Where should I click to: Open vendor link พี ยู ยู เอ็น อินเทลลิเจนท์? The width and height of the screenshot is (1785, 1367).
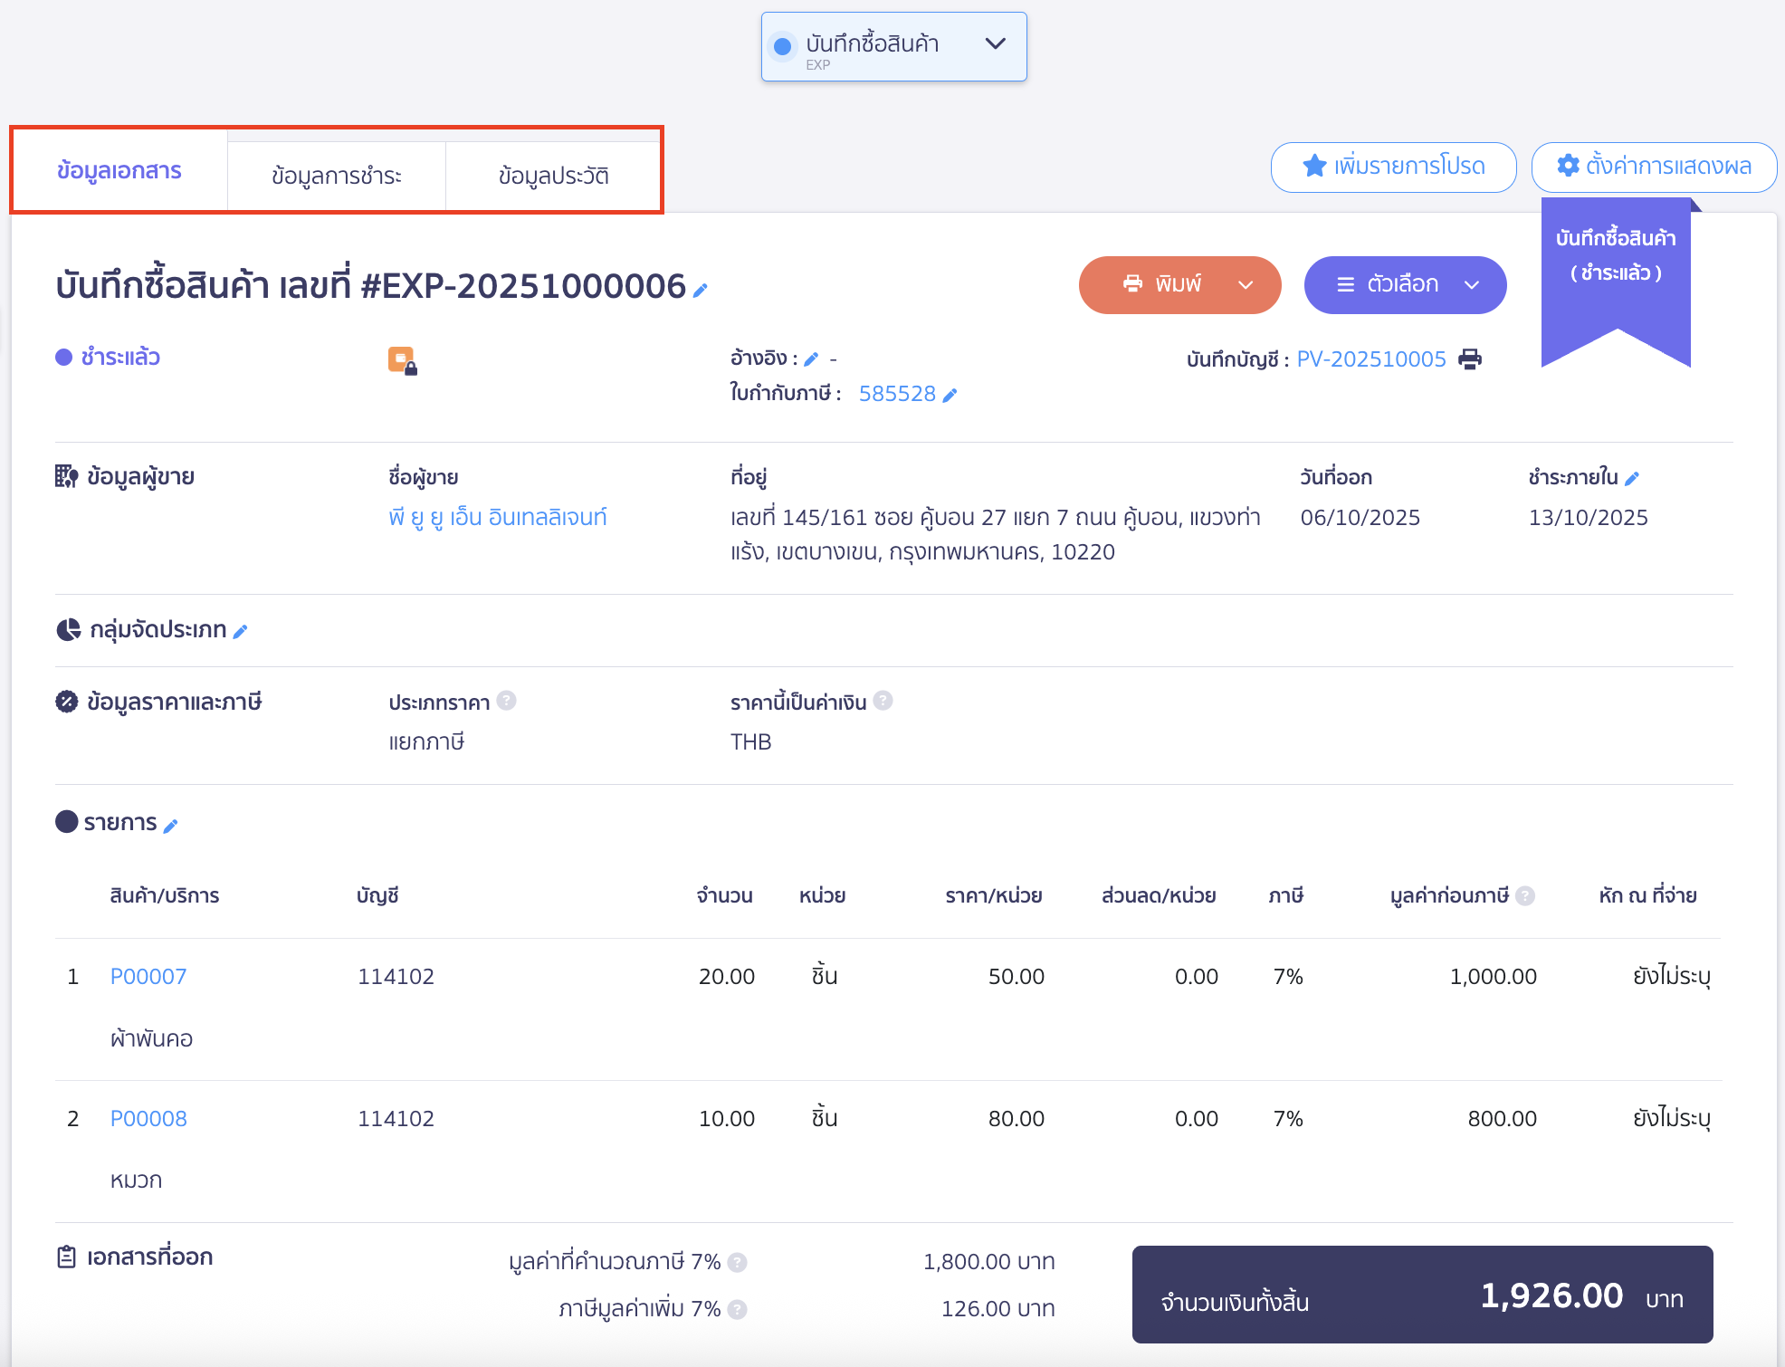497,517
